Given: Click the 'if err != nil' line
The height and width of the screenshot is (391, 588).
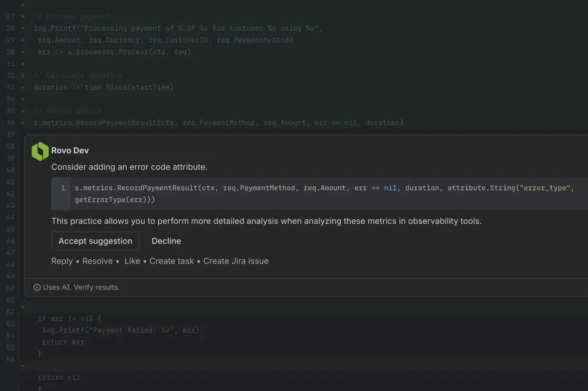Looking at the screenshot, I should click(x=69, y=318).
